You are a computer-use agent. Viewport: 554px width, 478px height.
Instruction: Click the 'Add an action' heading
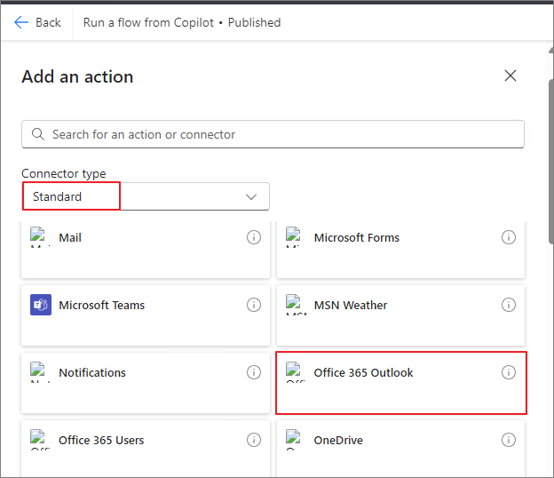pos(77,76)
